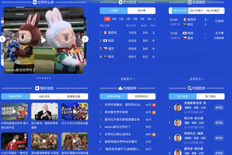This screenshot has width=232, height=155.
Task: Open 南非 team row in standings
Action: [x=127, y=57]
